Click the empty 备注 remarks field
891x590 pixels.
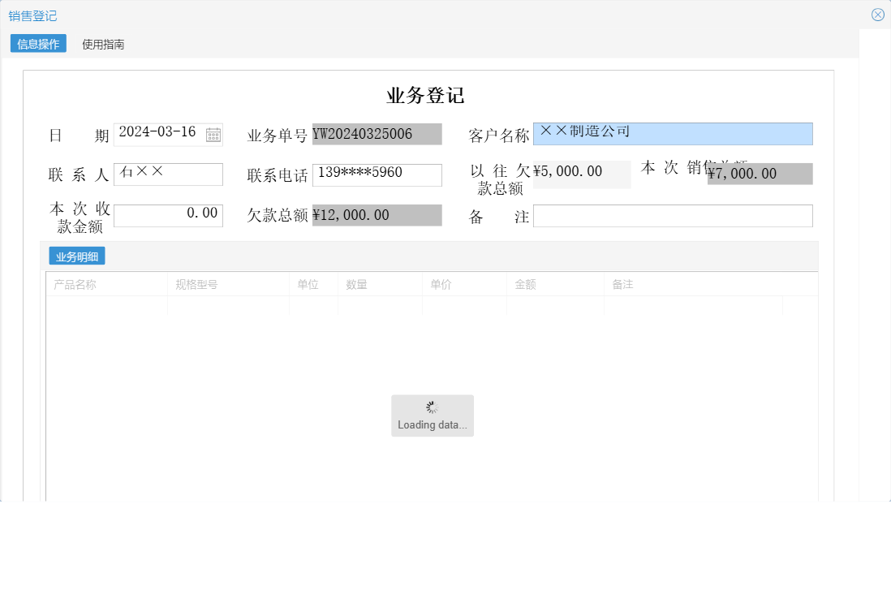[x=674, y=215]
